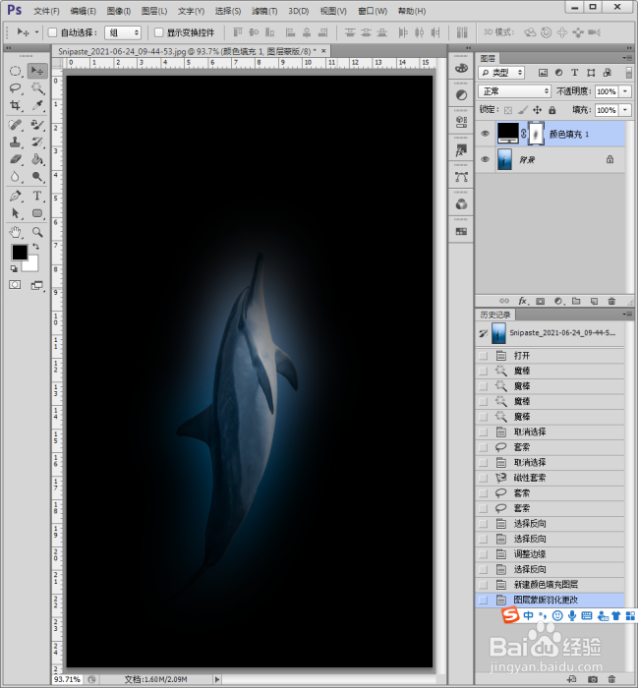Open the 滤镜(T) menu
Viewport: 638px width, 689px height.
(x=264, y=11)
